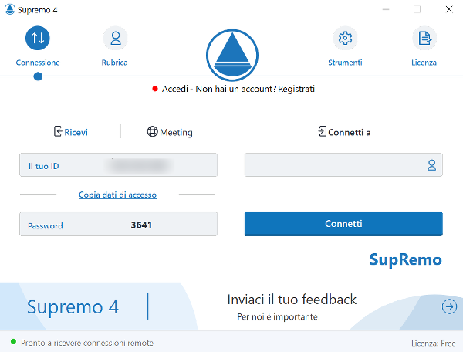This screenshot has width=463, height=352.
Task: Minimize the Supremo 4 window
Action: [386, 9]
